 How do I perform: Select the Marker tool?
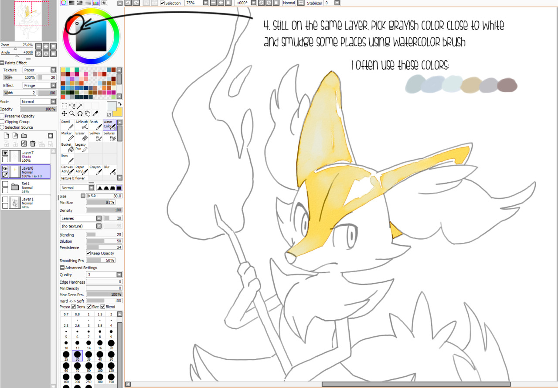pos(68,136)
